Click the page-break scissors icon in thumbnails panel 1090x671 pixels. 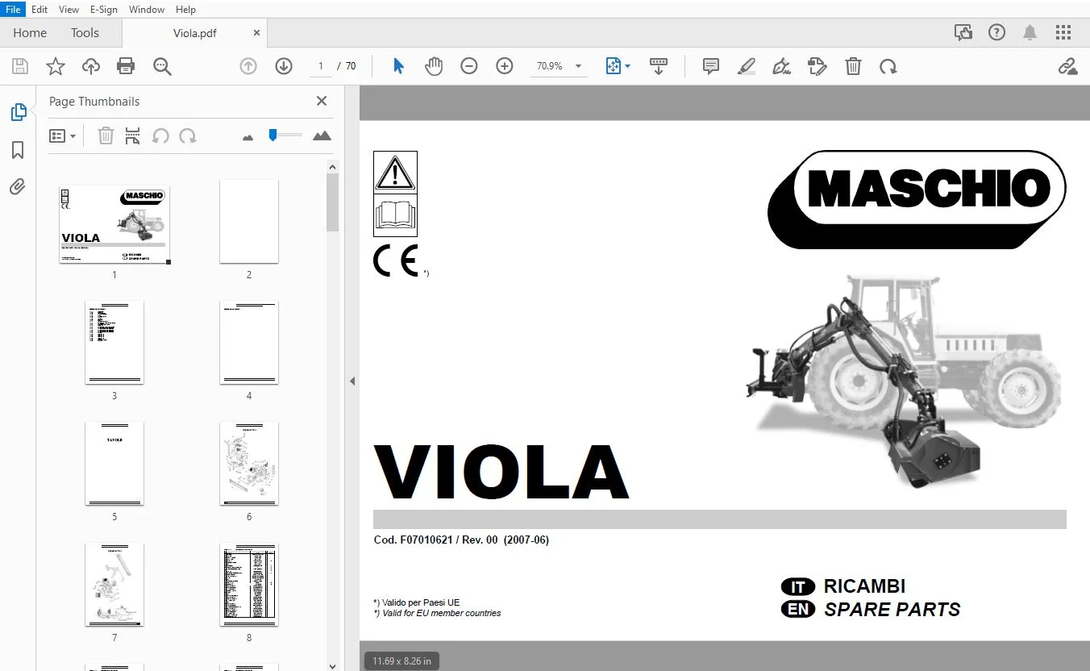pos(133,136)
